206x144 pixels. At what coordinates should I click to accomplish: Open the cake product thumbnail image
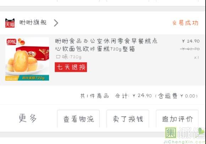tap(27, 59)
